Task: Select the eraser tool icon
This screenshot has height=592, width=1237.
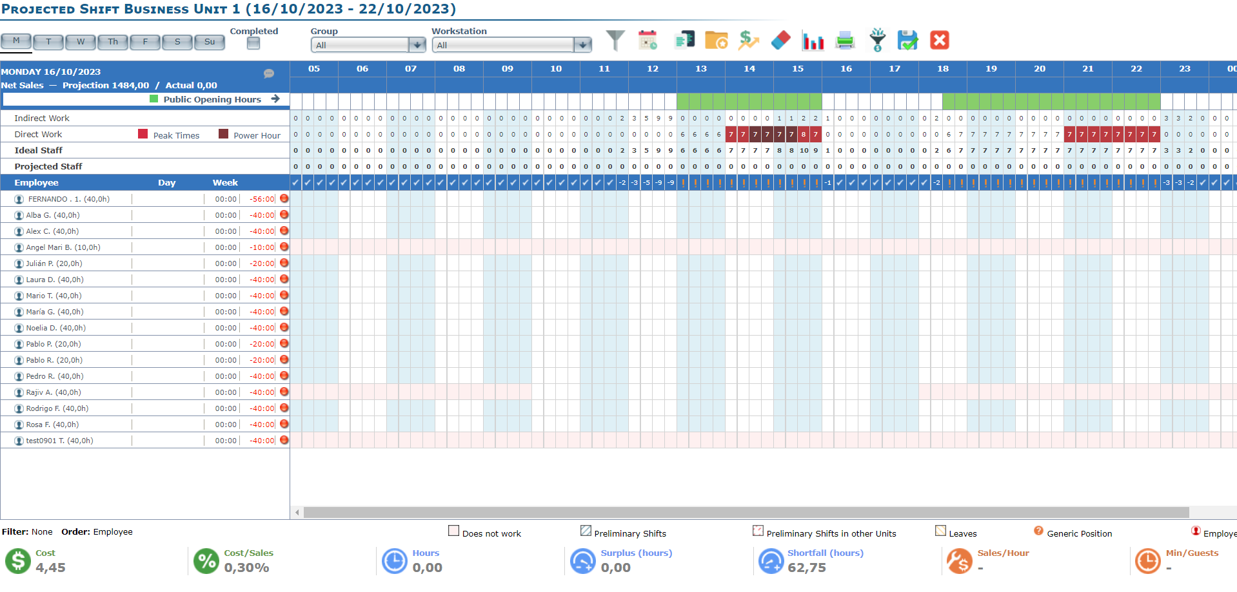Action: [780, 41]
